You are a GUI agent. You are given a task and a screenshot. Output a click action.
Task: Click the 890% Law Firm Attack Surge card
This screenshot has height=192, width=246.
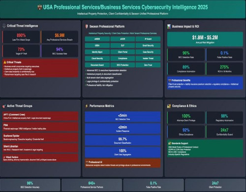[21, 37]
